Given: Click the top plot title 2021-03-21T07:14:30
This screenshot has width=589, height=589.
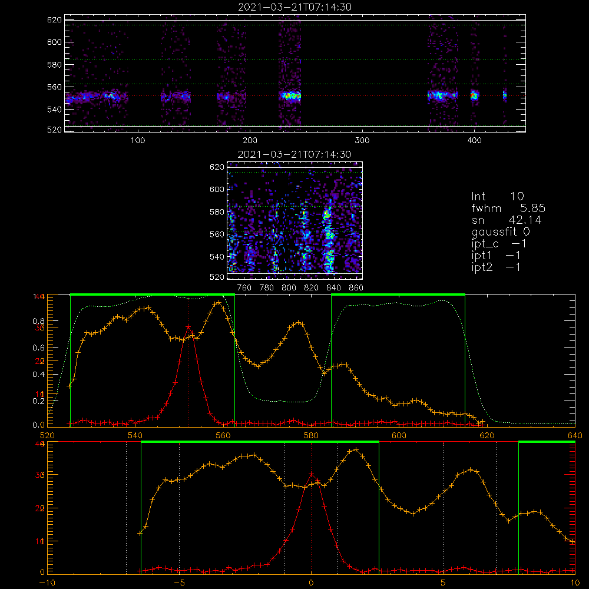Looking at the screenshot, I should [295, 7].
